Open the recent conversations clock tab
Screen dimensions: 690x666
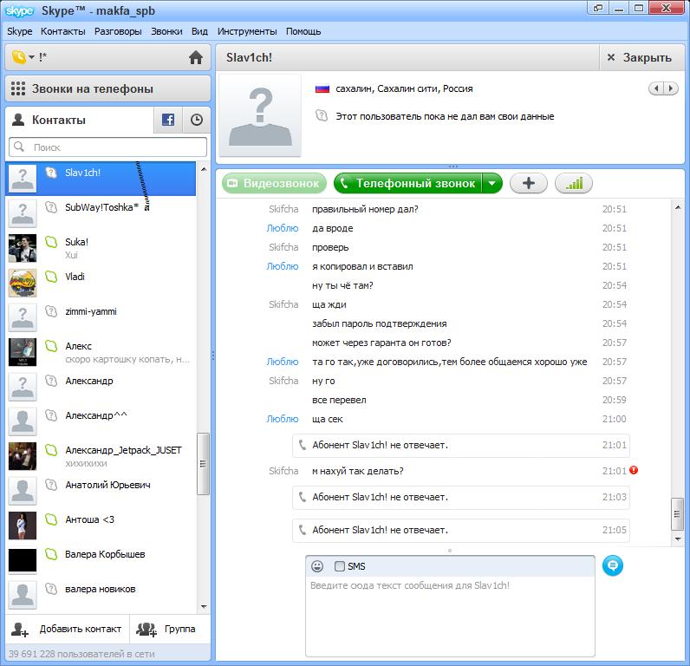pos(197,120)
